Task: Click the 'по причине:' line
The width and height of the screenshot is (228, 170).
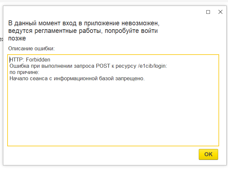Action: [x=24, y=72]
